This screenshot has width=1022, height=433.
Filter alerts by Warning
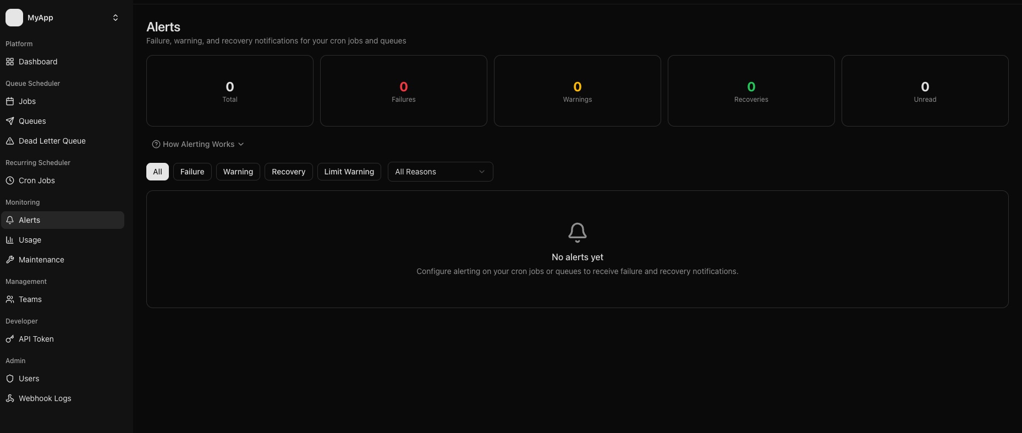(238, 172)
